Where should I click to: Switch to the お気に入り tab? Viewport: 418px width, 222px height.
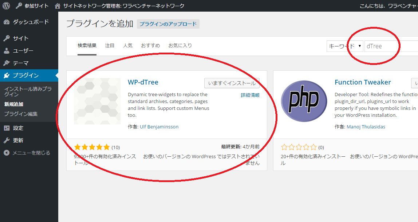point(180,46)
